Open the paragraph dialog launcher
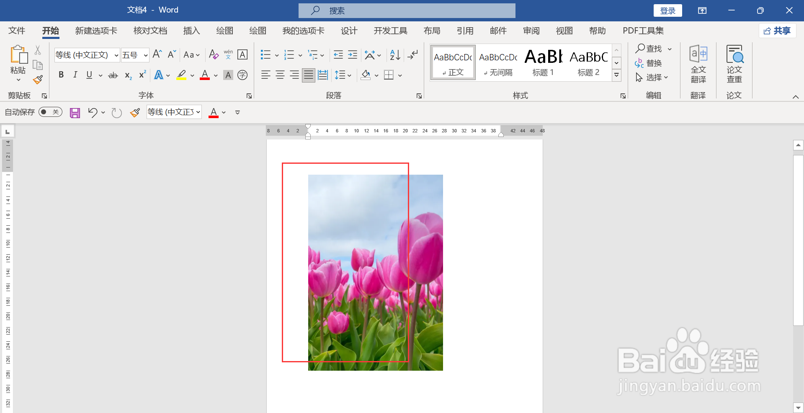 419,96
